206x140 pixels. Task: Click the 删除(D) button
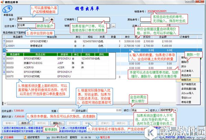57,123
